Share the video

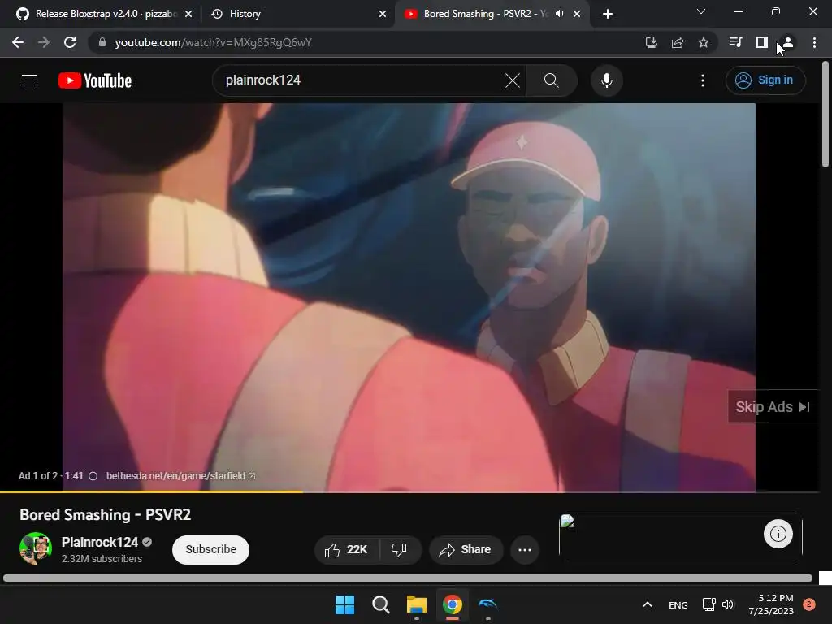(x=465, y=550)
